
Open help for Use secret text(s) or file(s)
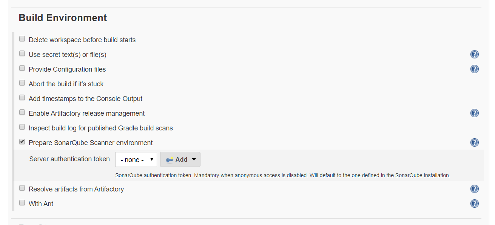coord(474,54)
